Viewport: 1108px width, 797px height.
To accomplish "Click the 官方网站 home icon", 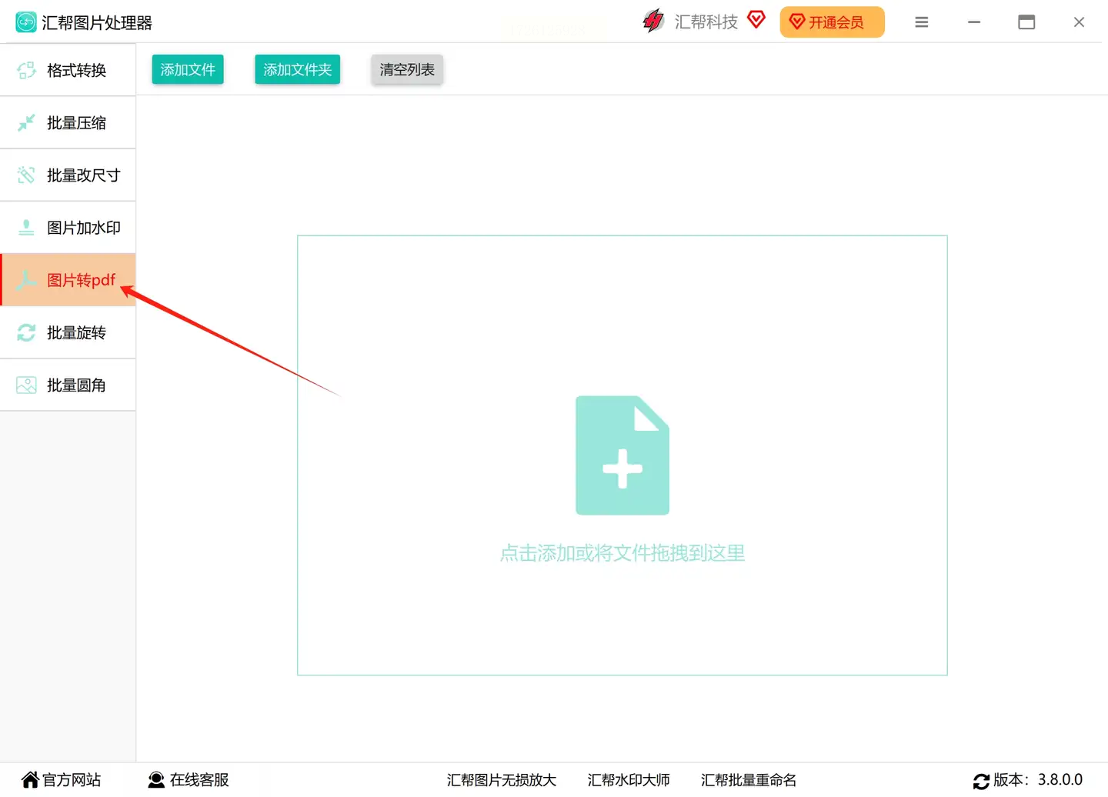I will tap(30, 780).
